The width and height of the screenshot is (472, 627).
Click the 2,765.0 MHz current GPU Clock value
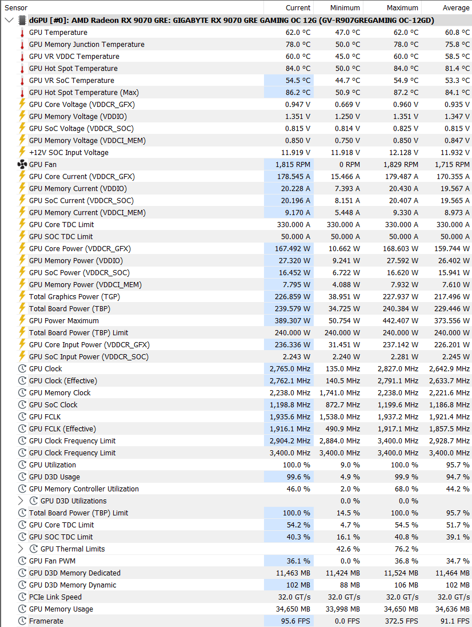click(x=290, y=368)
